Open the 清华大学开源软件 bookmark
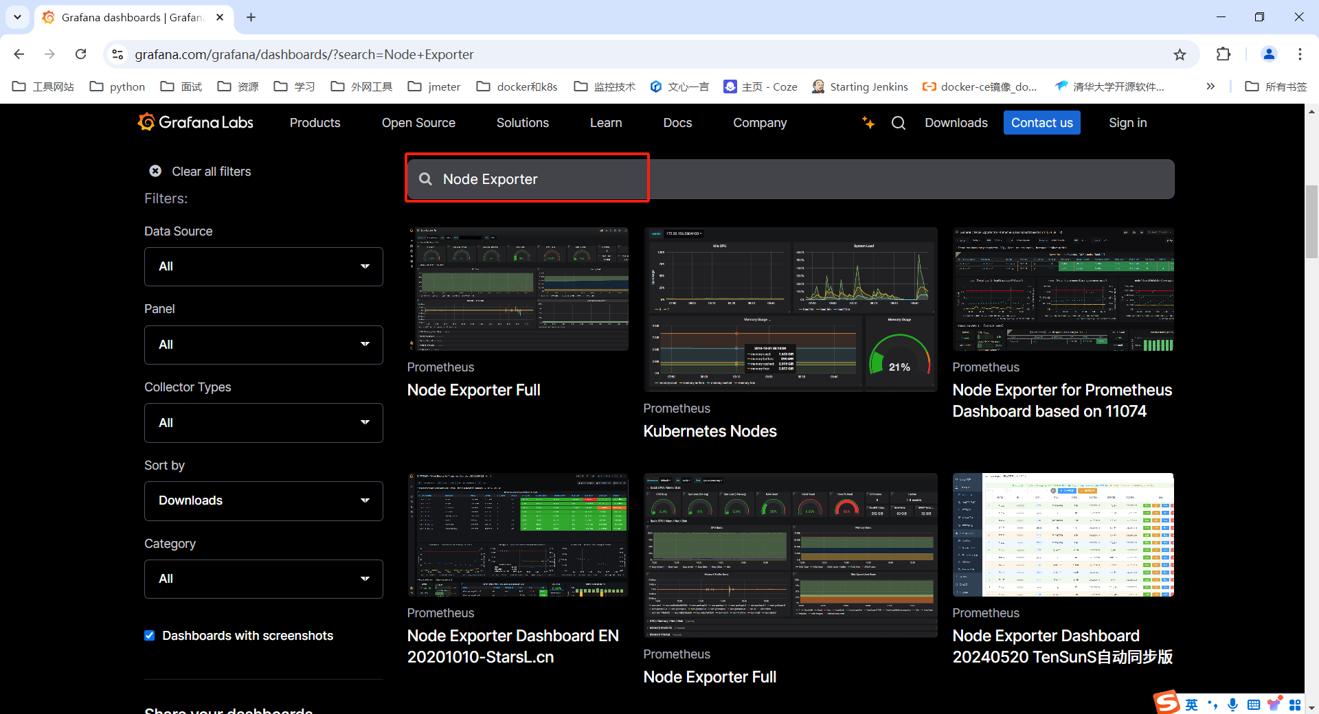The height and width of the screenshot is (714, 1319). [x=1109, y=87]
